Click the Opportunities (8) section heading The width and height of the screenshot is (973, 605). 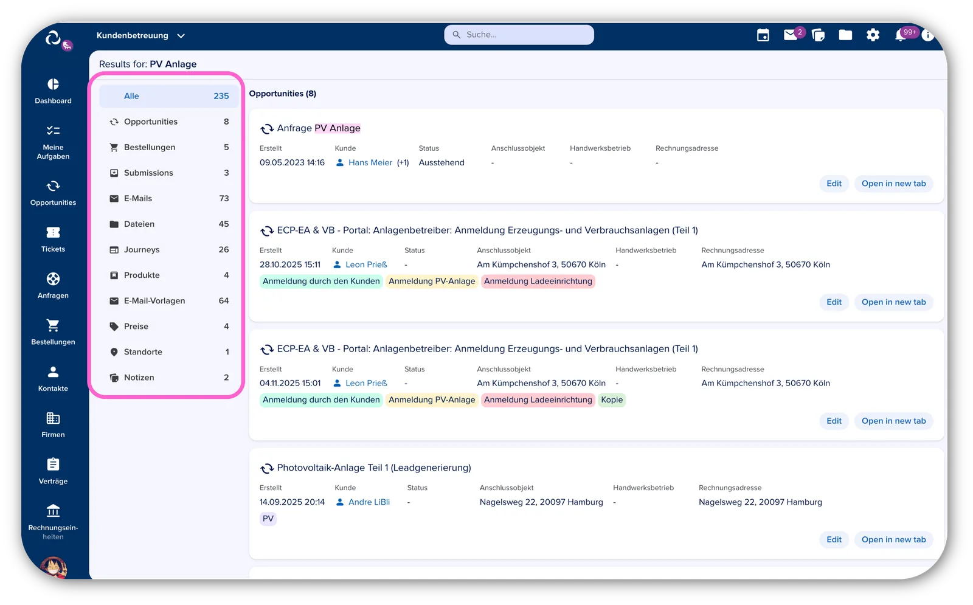pos(283,94)
